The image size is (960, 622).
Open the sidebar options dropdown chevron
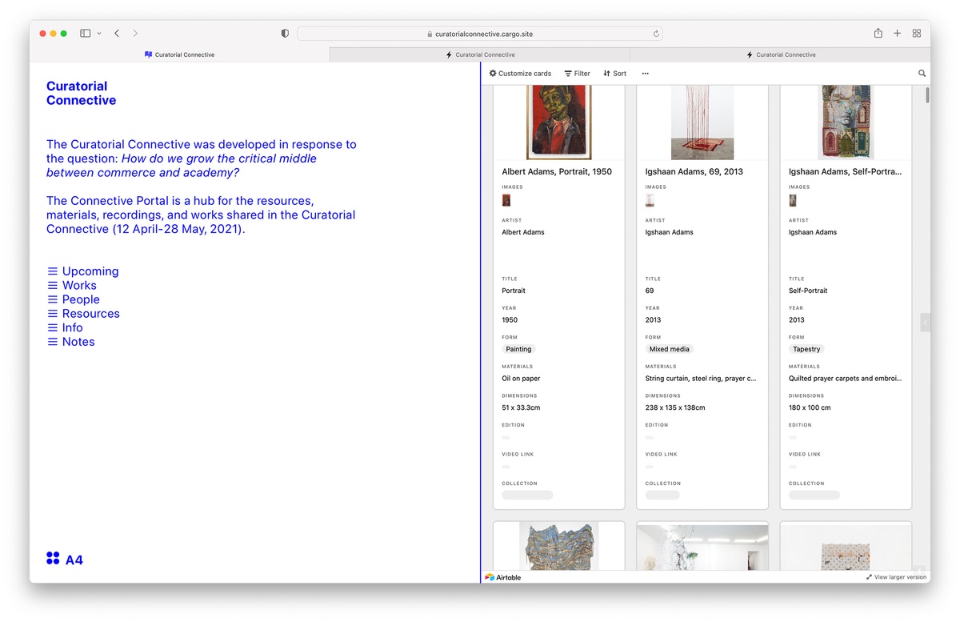tap(99, 34)
